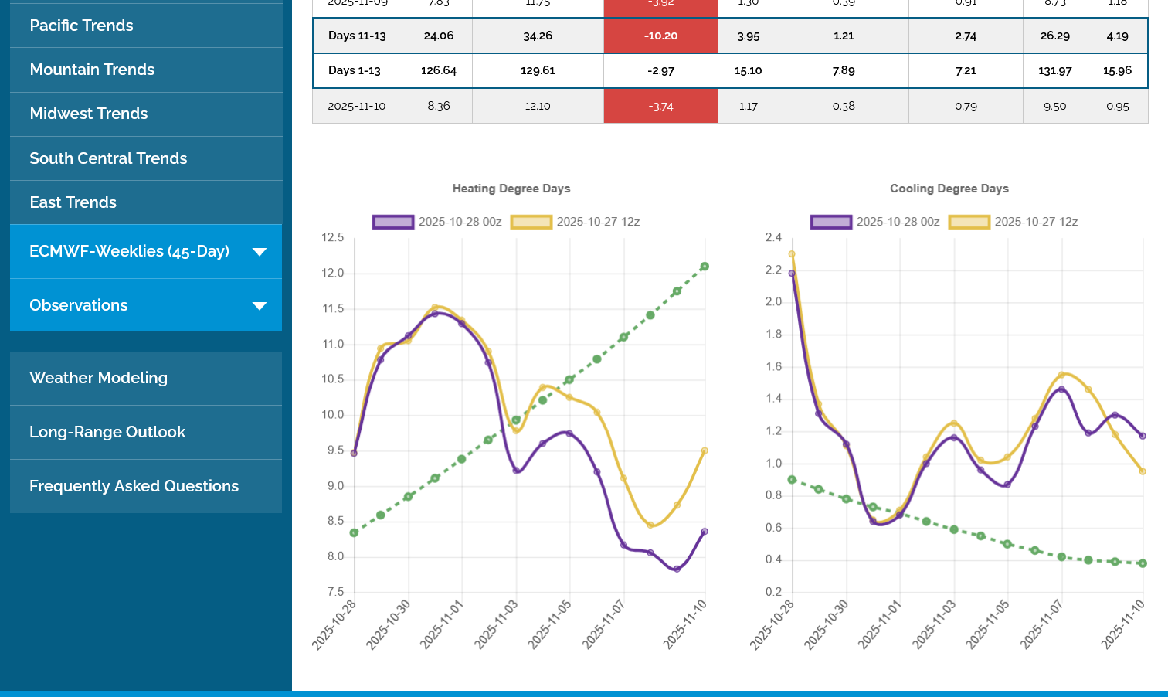Toggle 2025-10-27 12z series in Heating chart
Image resolution: width=1168 pixels, height=697 pixels.
[x=576, y=222]
